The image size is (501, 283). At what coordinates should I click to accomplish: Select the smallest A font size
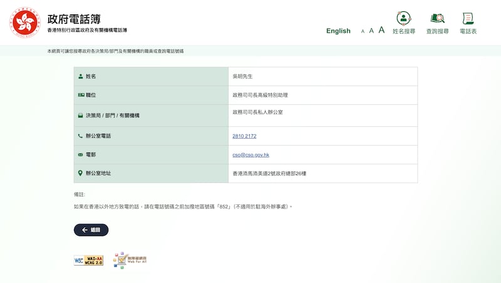363,31
